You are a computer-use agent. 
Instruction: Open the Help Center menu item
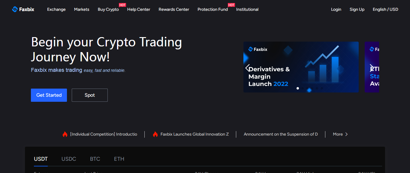139,9
